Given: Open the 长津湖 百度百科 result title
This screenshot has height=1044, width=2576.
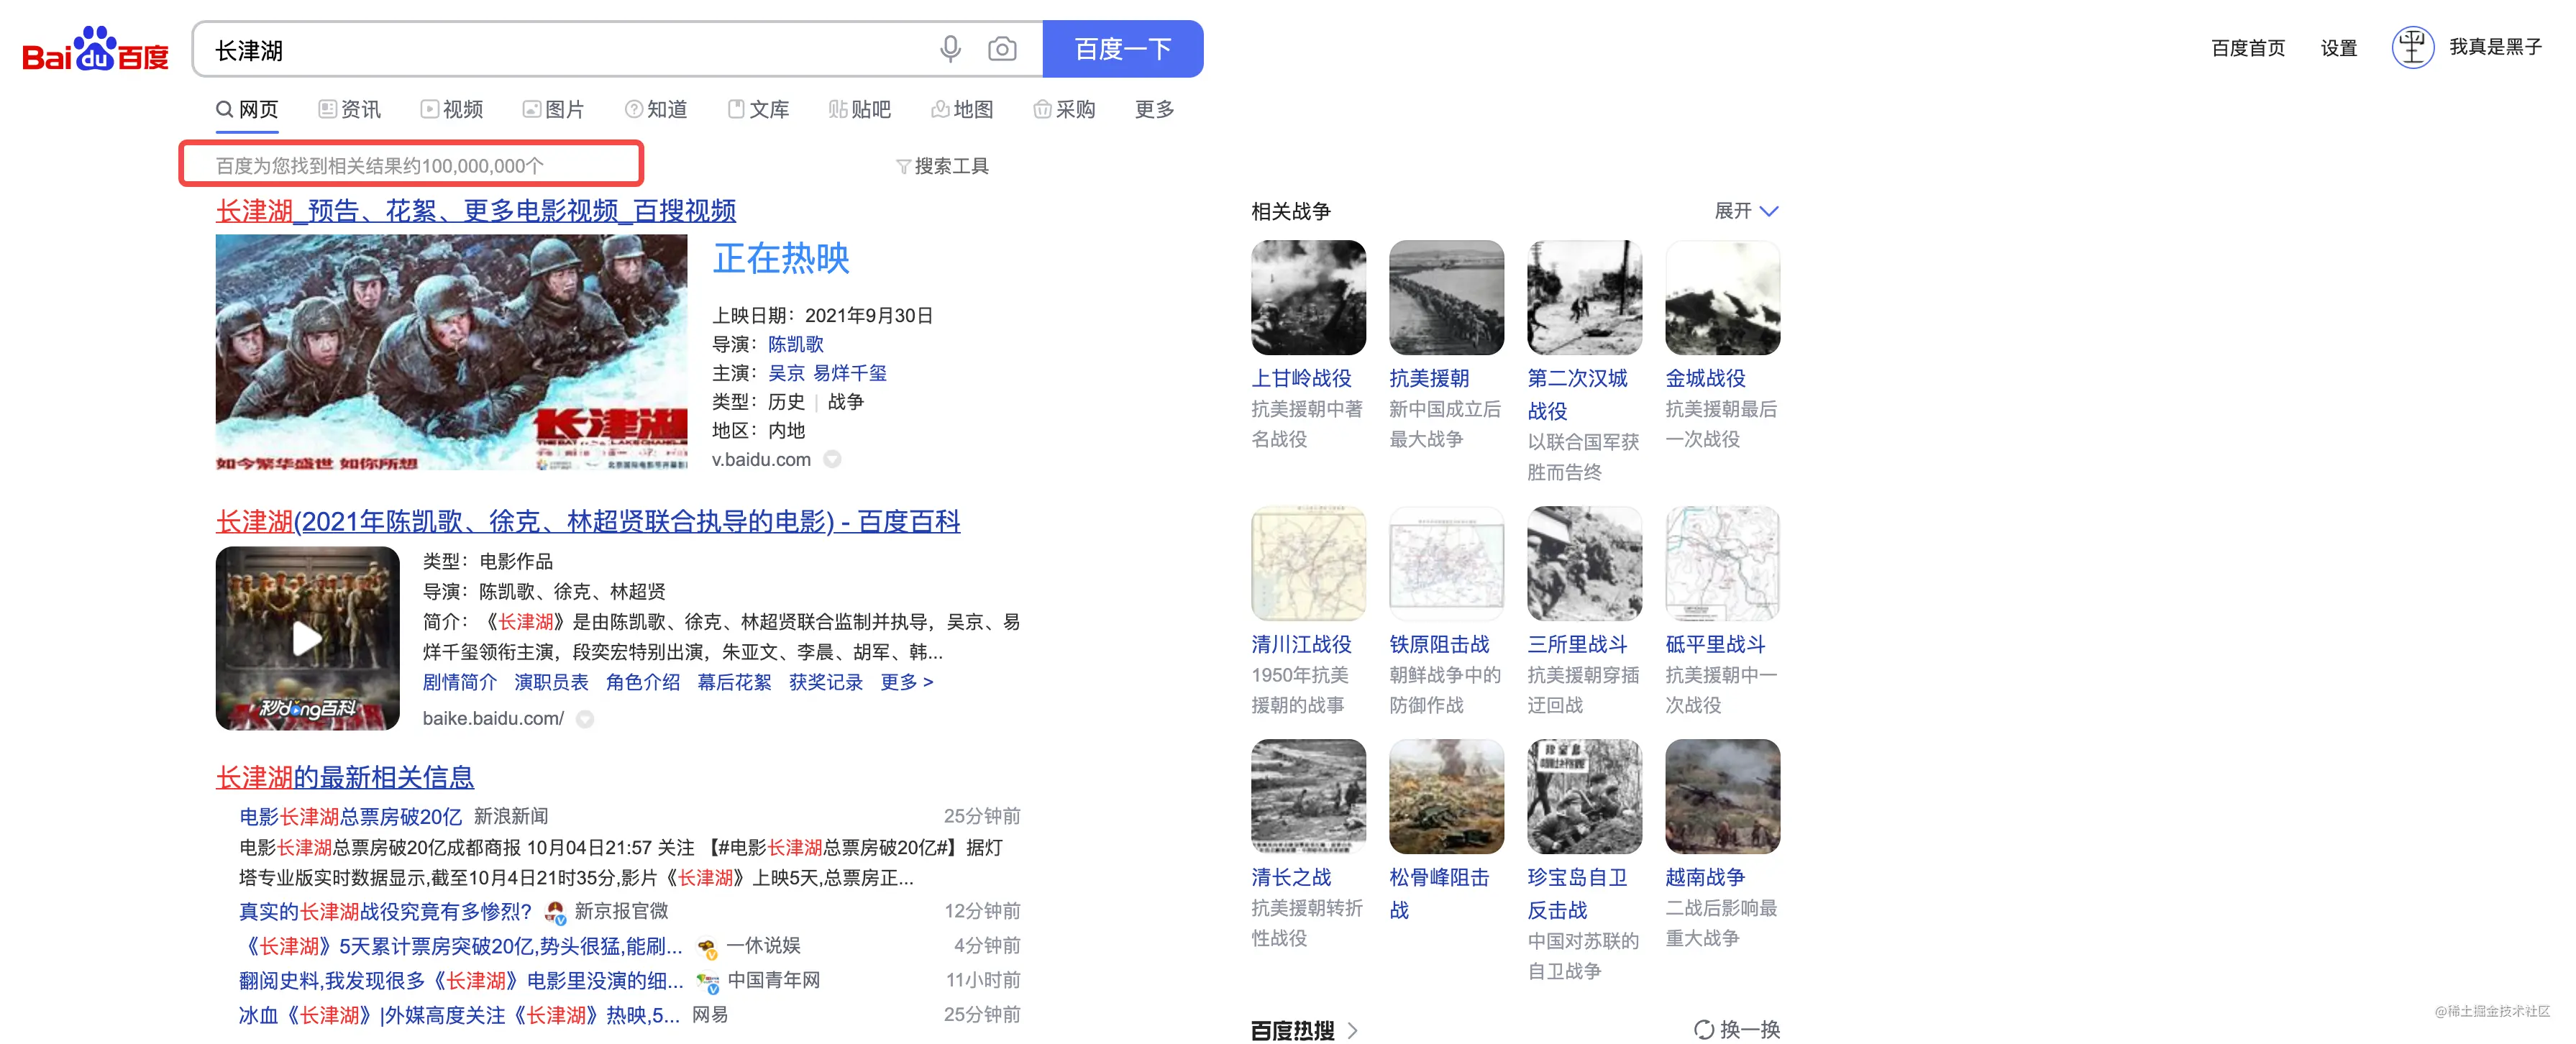Looking at the screenshot, I should pyautogui.click(x=588, y=522).
